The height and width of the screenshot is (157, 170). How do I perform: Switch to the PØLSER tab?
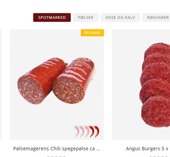[x=86, y=17]
